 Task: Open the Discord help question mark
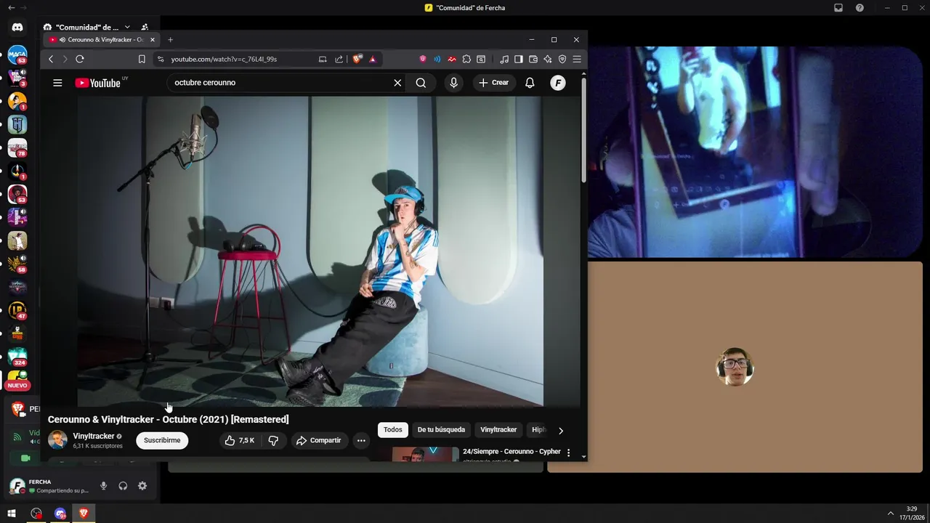click(860, 8)
